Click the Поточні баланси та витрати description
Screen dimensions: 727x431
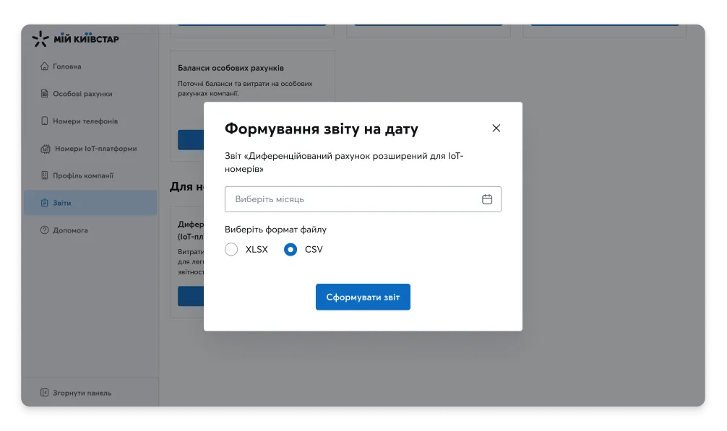point(245,88)
